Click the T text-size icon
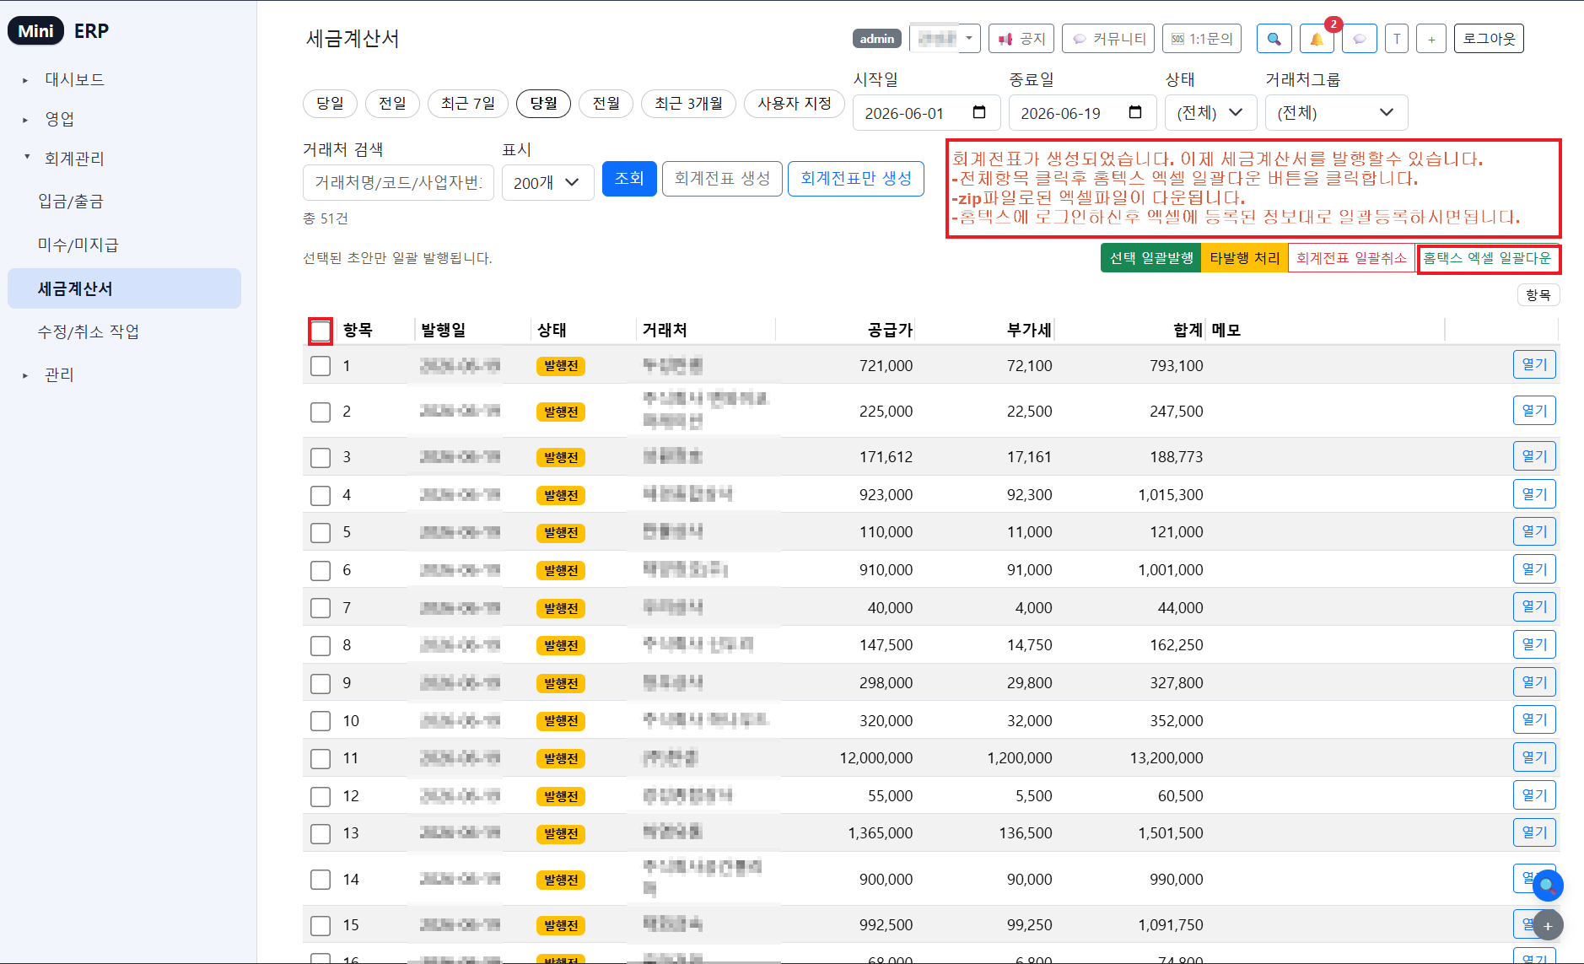Viewport: 1584px width, 964px height. [1397, 39]
